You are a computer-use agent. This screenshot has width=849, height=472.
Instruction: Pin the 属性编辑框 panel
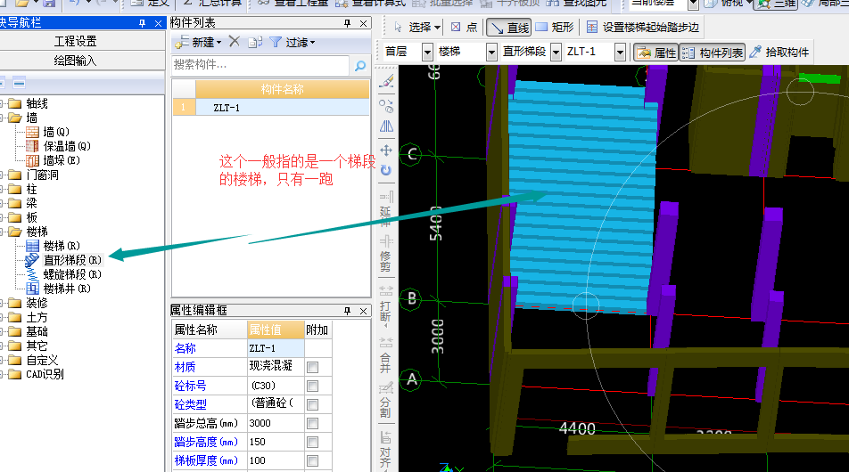347,310
